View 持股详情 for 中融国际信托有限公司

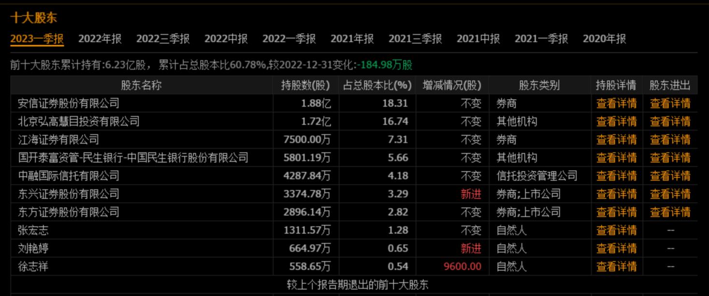[616, 176]
